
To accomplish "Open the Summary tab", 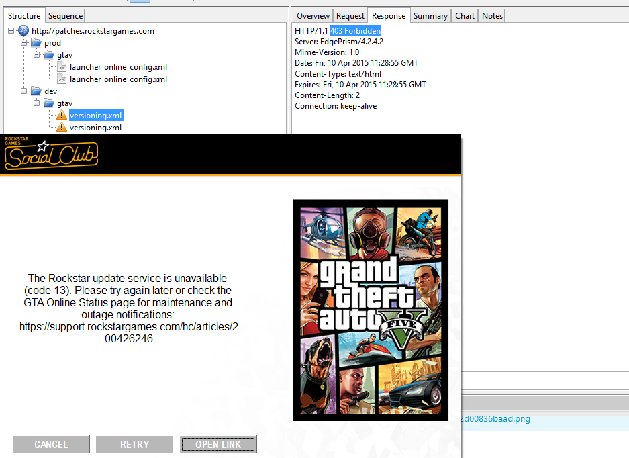I will pos(430,16).
